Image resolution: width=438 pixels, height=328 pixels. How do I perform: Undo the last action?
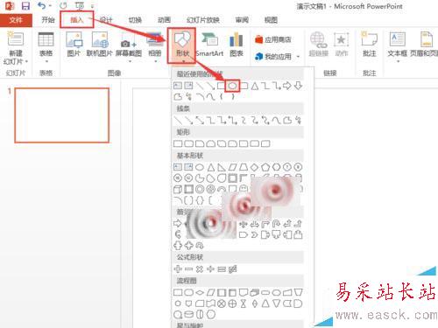click(42, 6)
